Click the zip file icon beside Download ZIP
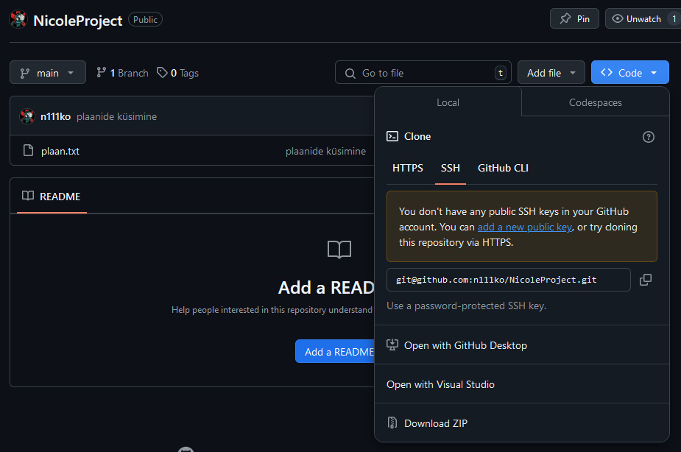The height and width of the screenshot is (452, 681). tap(392, 423)
